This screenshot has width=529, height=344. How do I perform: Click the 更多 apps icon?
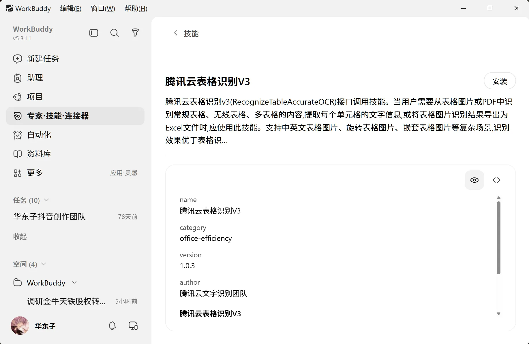(x=18, y=173)
